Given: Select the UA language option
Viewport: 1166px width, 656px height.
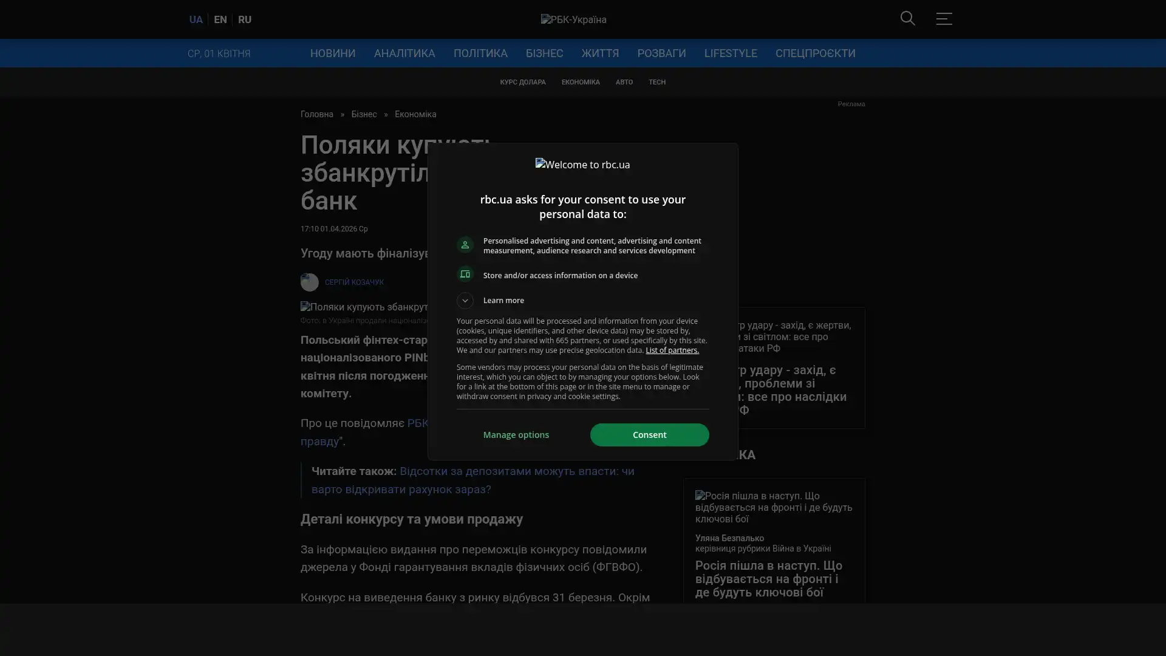Looking at the screenshot, I should click(x=196, y=19).
